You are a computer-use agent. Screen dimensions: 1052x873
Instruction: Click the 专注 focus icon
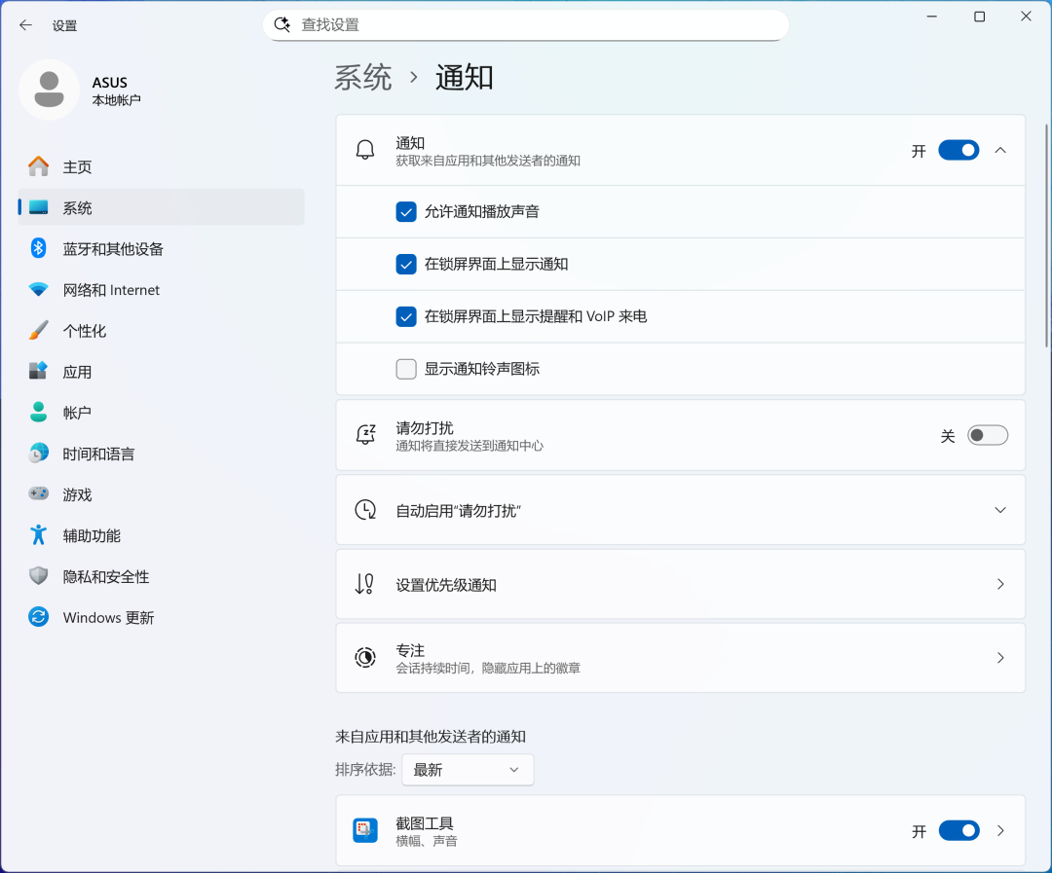pos(365,658)
